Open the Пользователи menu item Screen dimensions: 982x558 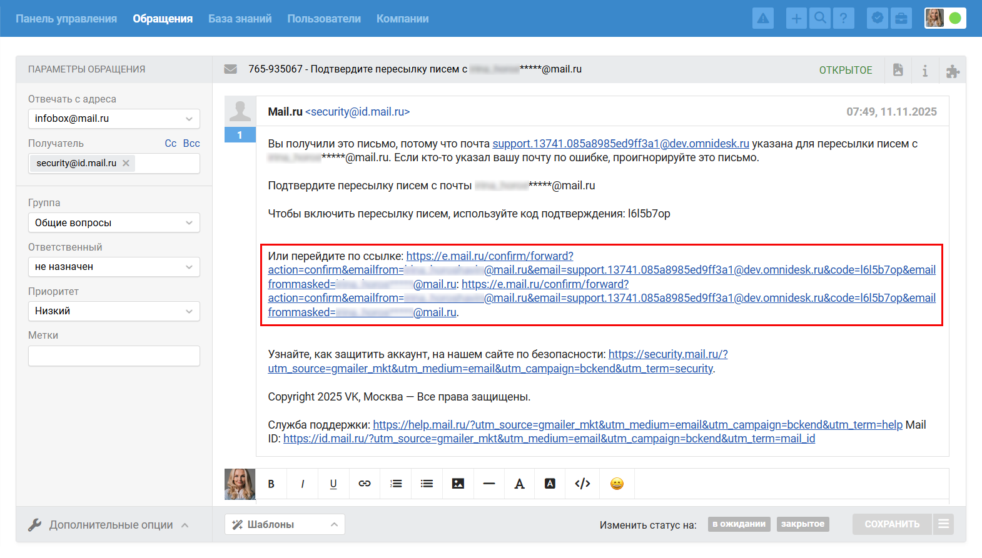pos(324,19)
